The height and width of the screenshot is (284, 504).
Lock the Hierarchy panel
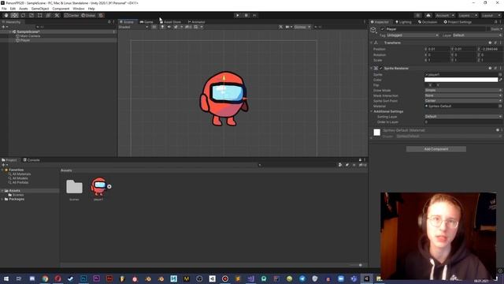coord(109,22)
